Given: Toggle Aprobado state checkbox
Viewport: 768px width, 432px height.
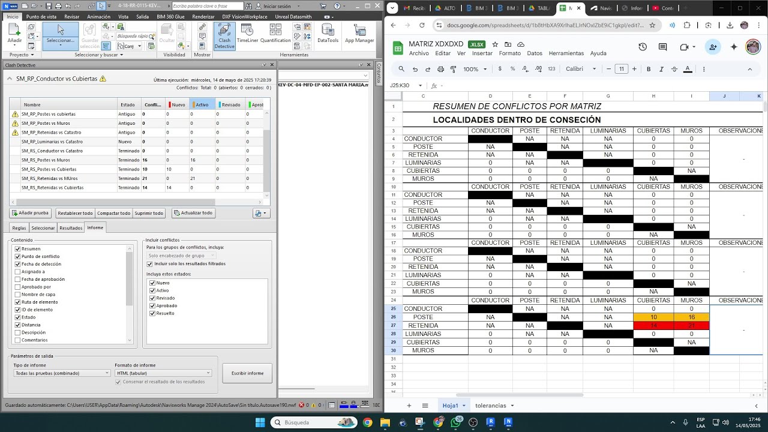Looking at the screenshot, I should pos(152,305).
